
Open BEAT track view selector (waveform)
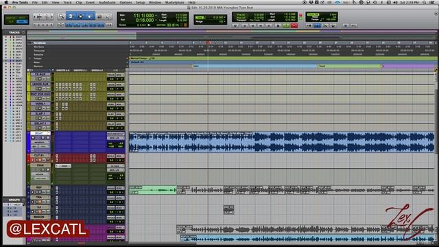(40, 142)
